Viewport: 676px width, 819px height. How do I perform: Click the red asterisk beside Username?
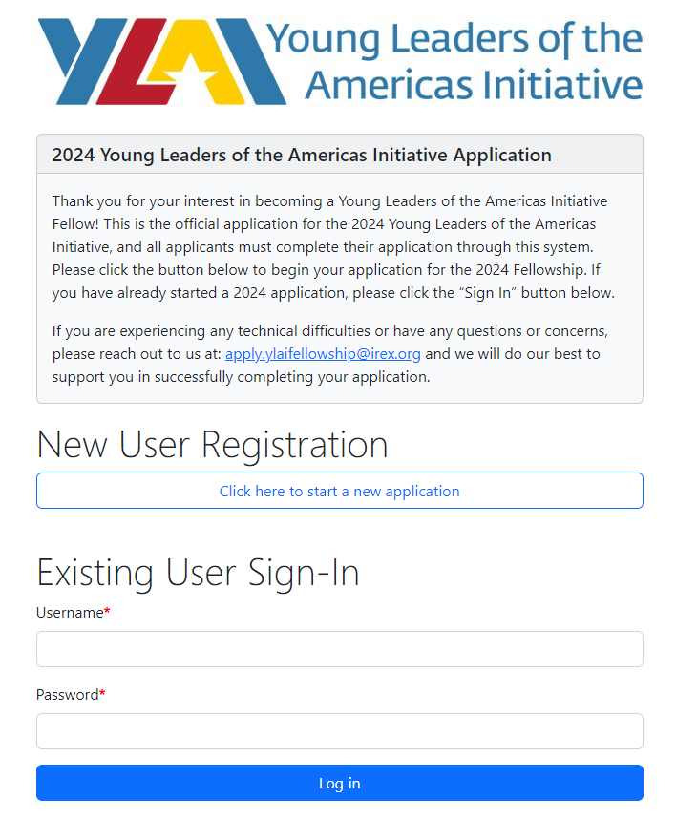(x=107, y=613)
